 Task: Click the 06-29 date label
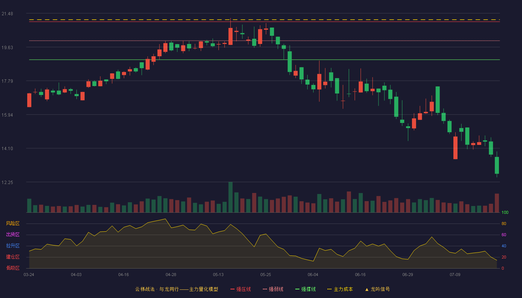pyautogui.click(x=408, y=275)
